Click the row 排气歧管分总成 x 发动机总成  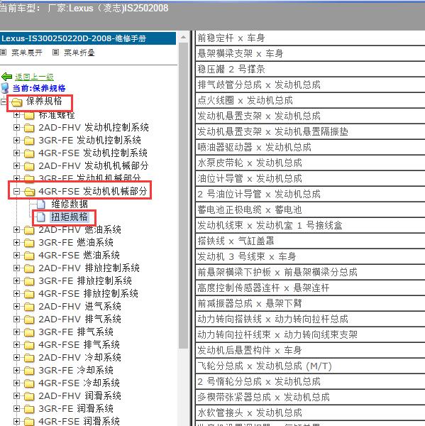(x=310, y=84)
